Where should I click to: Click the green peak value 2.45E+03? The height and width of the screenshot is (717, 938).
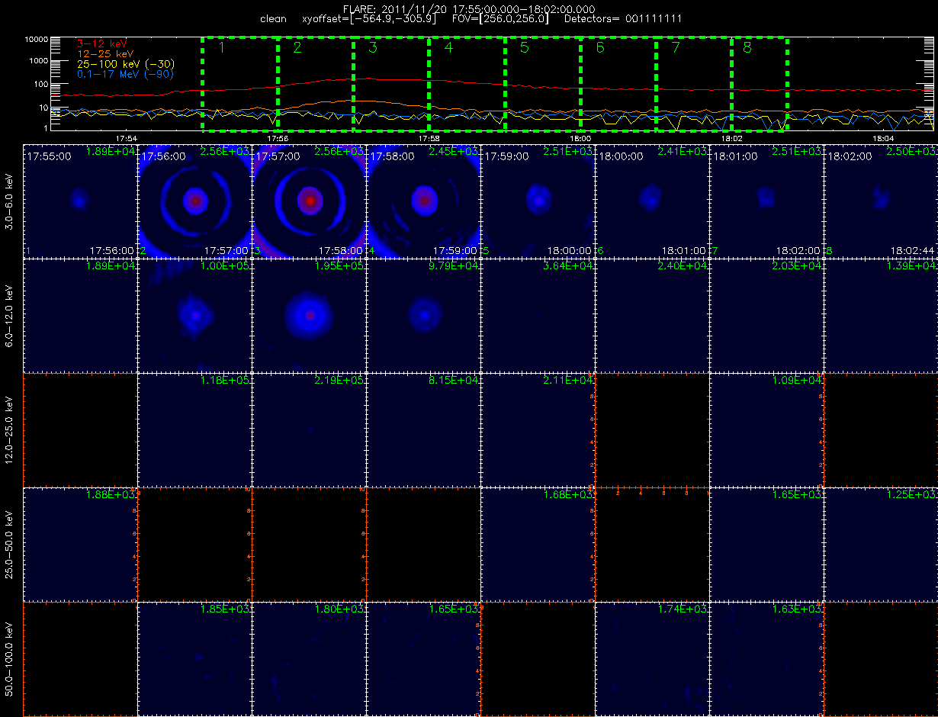tap(454, 151)
